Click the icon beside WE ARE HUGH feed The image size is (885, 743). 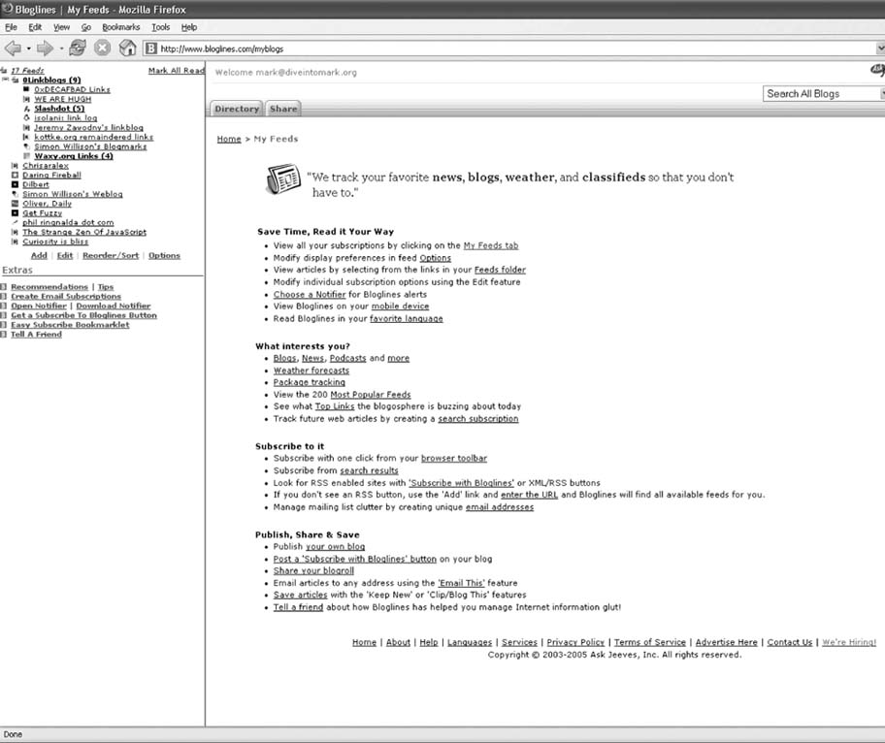pyautogui.click(x=26, y=99)
